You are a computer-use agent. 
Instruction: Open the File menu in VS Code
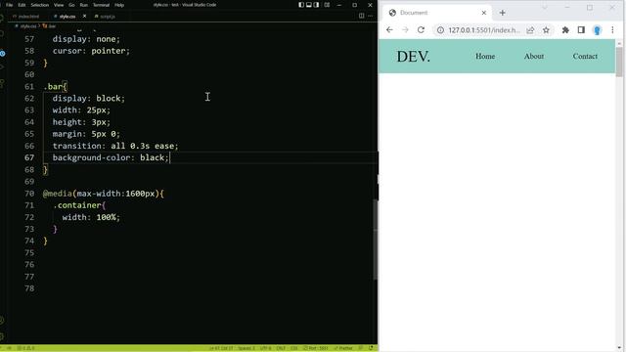9,5
